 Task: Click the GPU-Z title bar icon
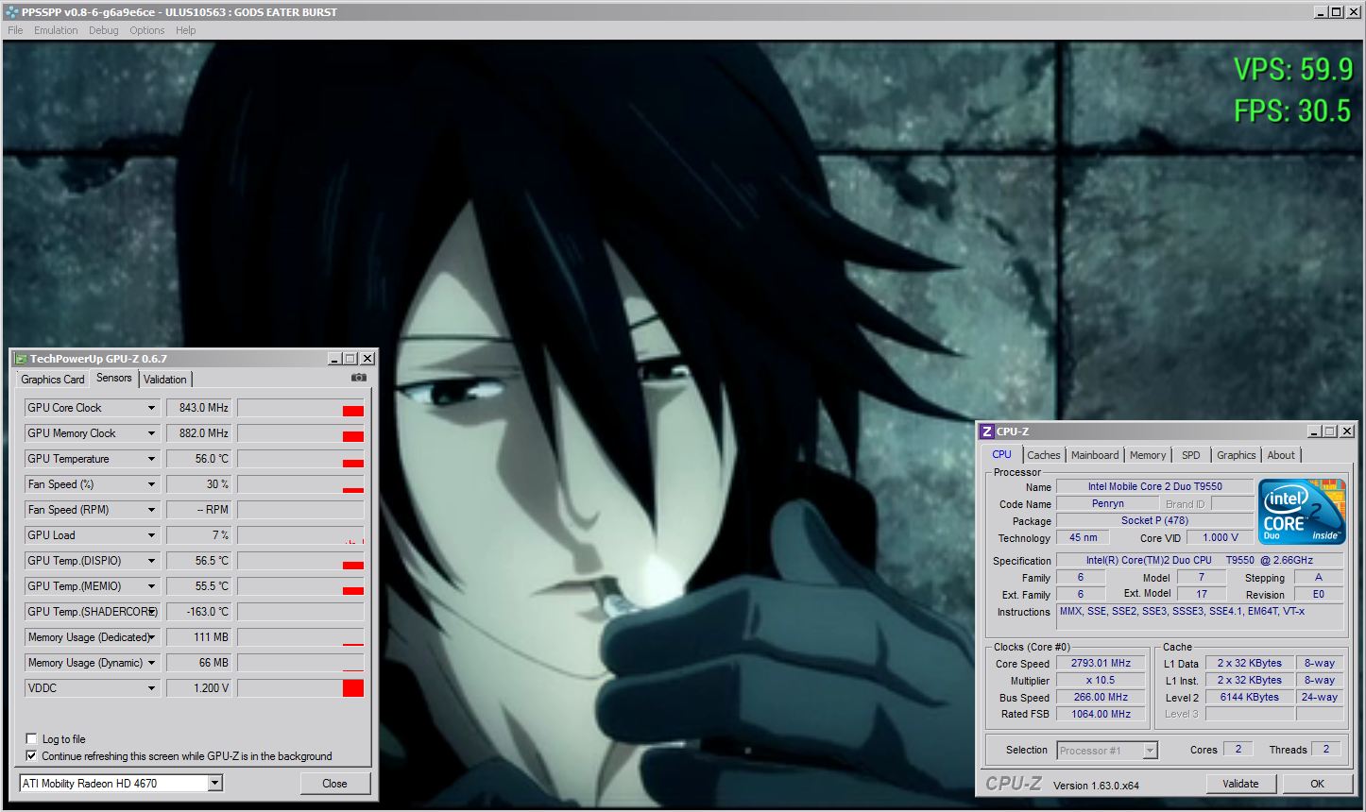click(20, 359)
